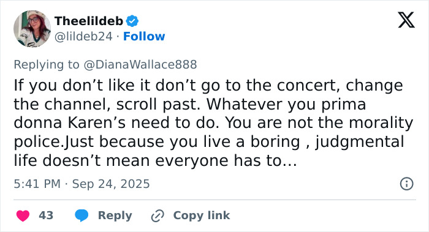Click the chain link icon
This screenshot has width=429, height=232.
point(158,215)
